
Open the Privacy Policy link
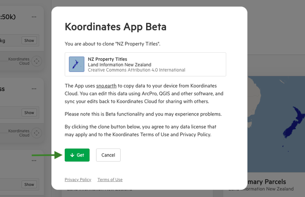[78, 180]
